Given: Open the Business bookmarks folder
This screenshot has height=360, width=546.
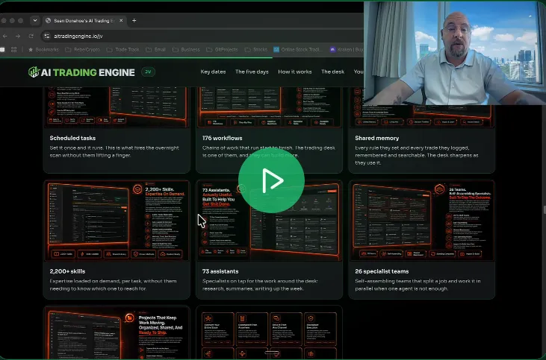Looking at the screenshot, I should click(186, 50).
